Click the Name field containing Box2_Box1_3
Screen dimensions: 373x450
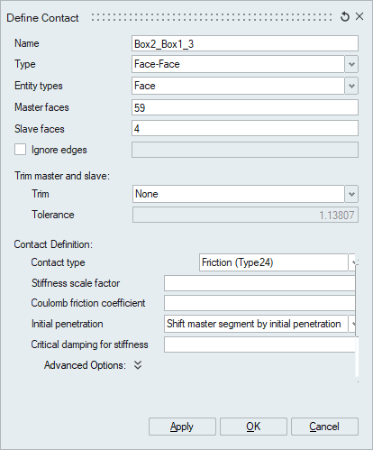point(245,43)
